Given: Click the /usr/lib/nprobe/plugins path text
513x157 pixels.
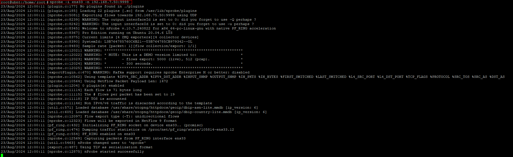Looking at the screenshot, I should [x=171, y=11].
